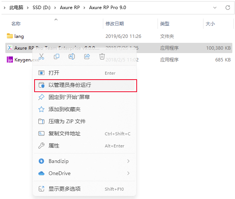Expand chevron after 此电脑 in path

(x=28, y=8)
